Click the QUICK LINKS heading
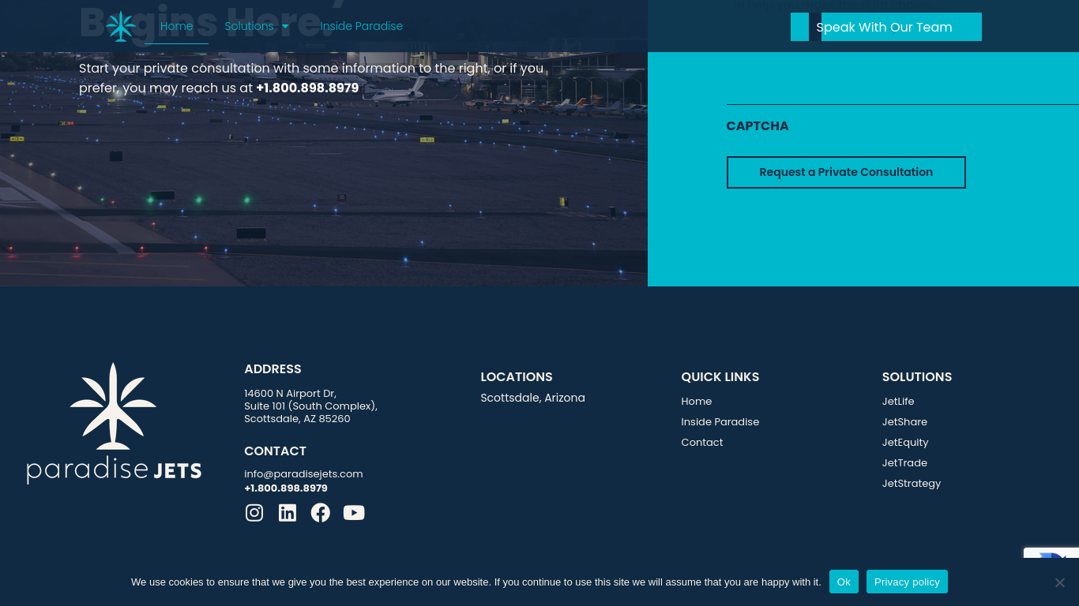Viewport: 1079px width, 606px height. (720, 377)
